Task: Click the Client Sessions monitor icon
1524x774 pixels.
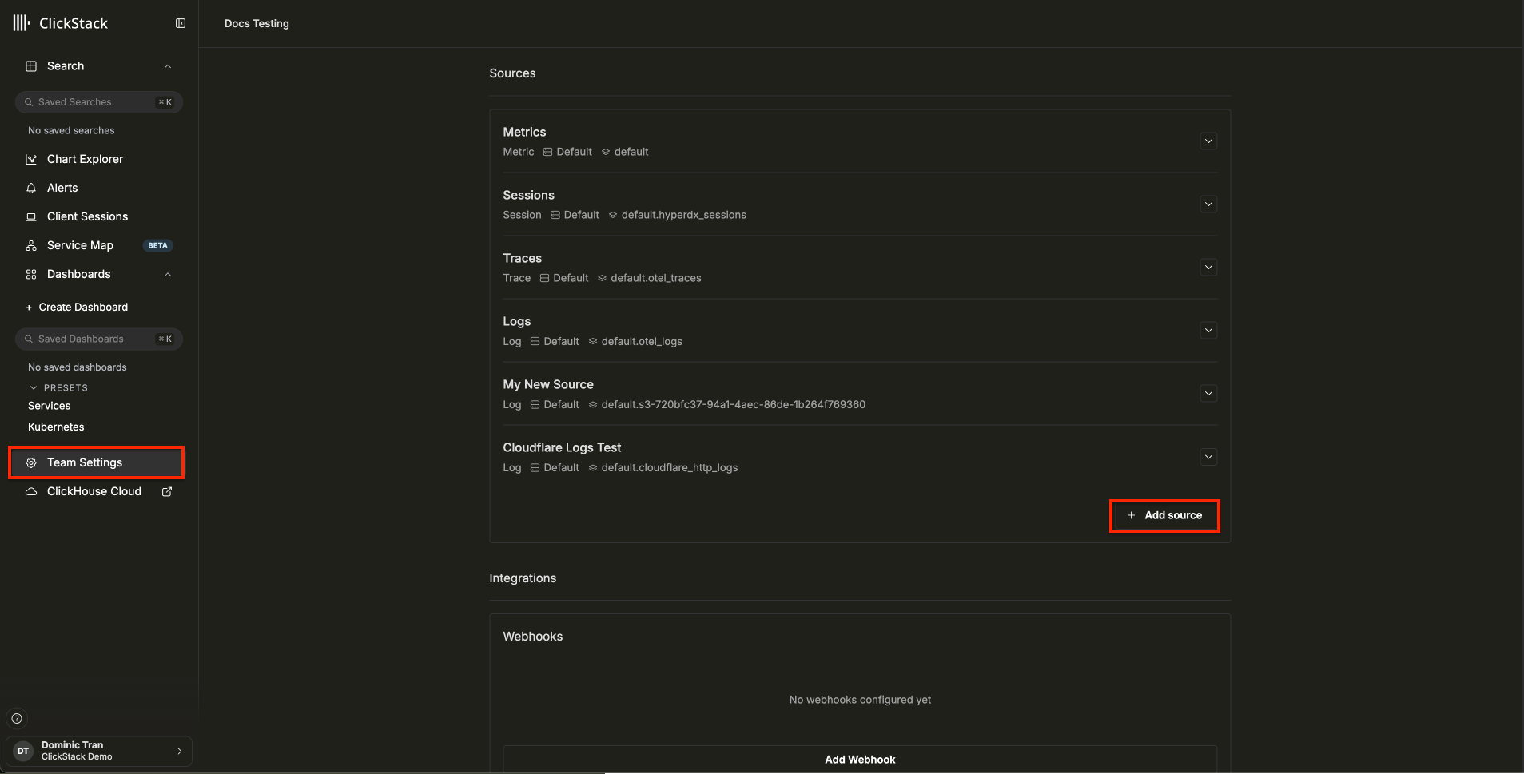Action: 31,216
